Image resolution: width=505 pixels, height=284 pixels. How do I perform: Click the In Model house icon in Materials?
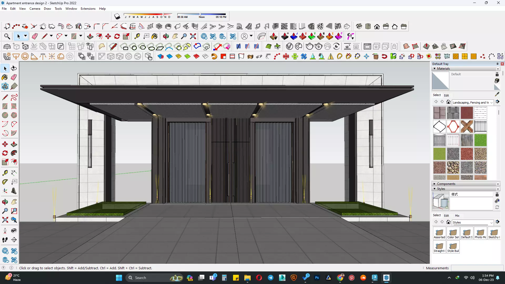click(x=448, y=102)
